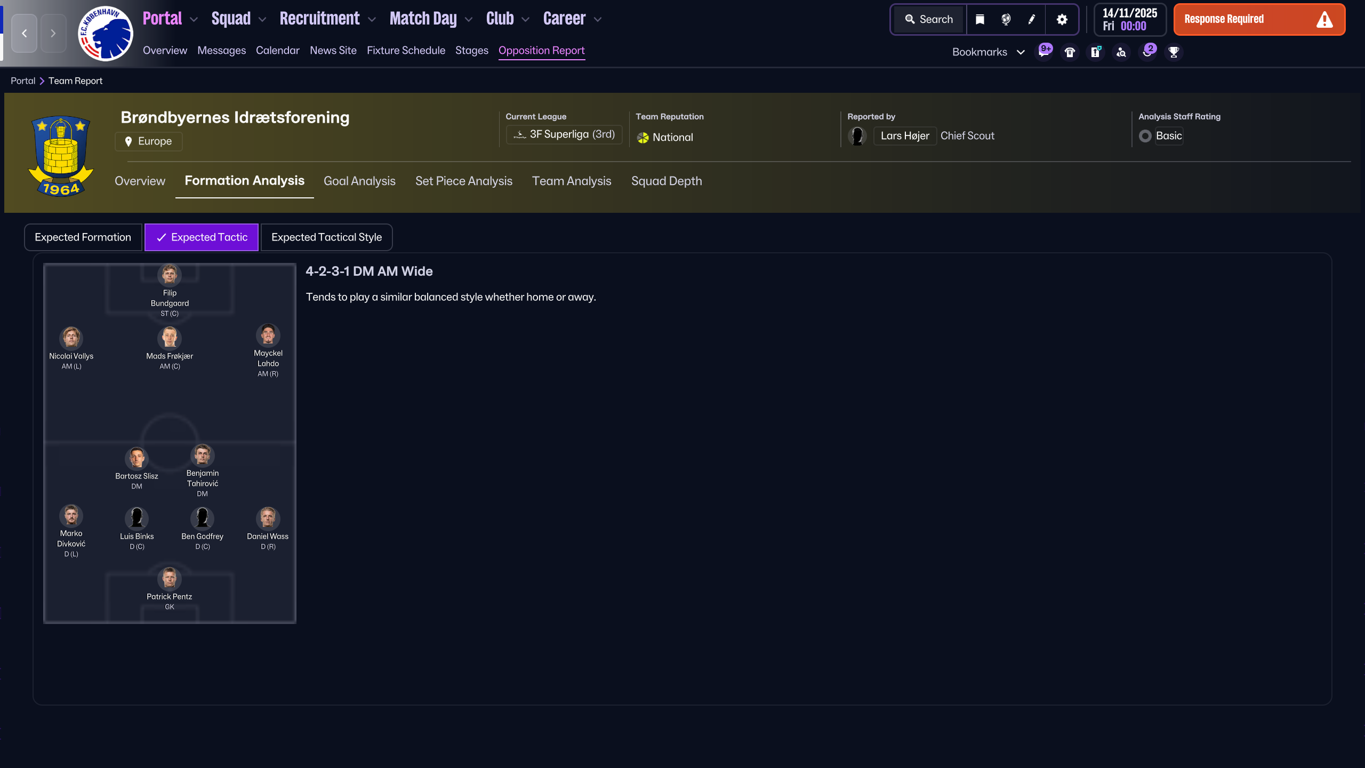Click Filip Bundgaard's portrait on pitch
Screen dimensions: 1365x768
170,275
